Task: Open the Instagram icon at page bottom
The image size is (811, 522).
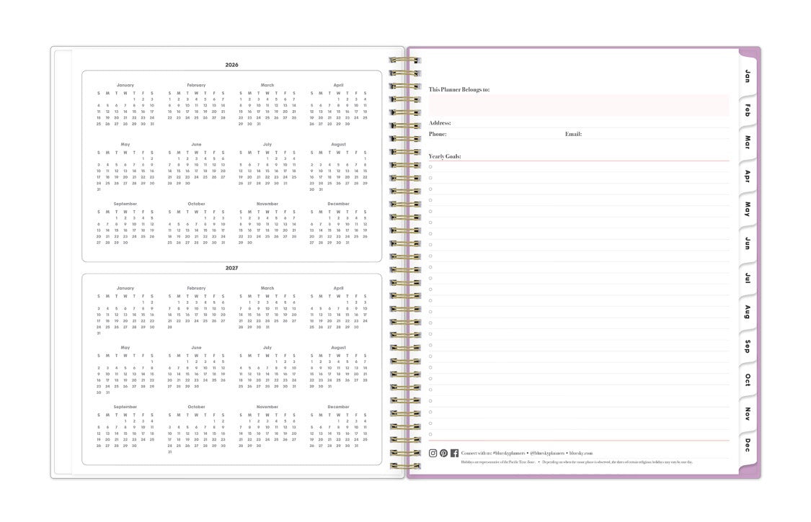Action: (x=433, y=452)
